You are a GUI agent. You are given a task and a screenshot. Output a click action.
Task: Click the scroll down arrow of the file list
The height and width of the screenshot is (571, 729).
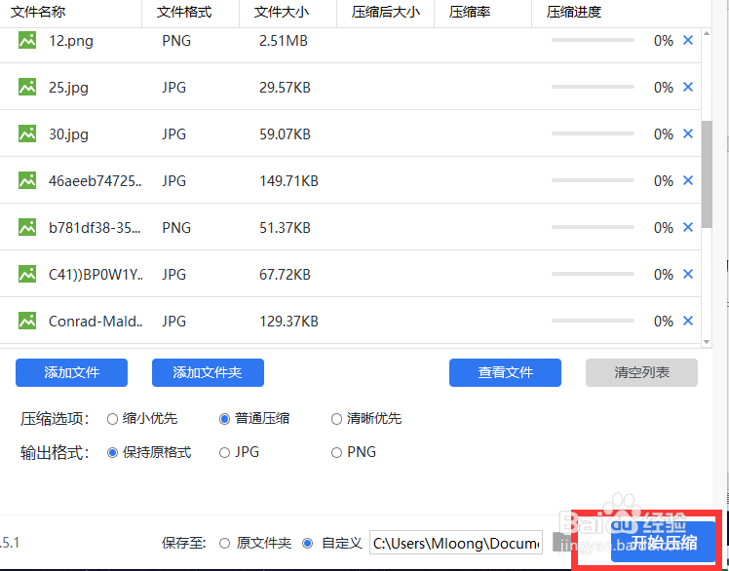707,342
